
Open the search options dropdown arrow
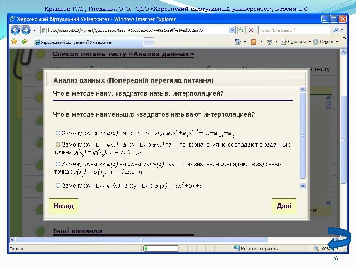(342, 30)
